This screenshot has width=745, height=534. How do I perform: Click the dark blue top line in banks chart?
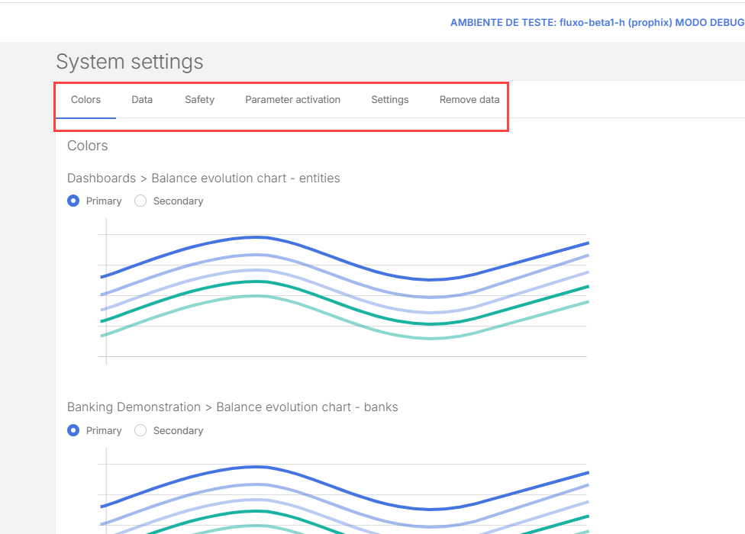tap(260, 466)
